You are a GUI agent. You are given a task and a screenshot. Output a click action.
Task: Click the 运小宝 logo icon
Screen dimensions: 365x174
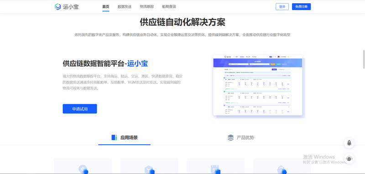coord(58,7)
